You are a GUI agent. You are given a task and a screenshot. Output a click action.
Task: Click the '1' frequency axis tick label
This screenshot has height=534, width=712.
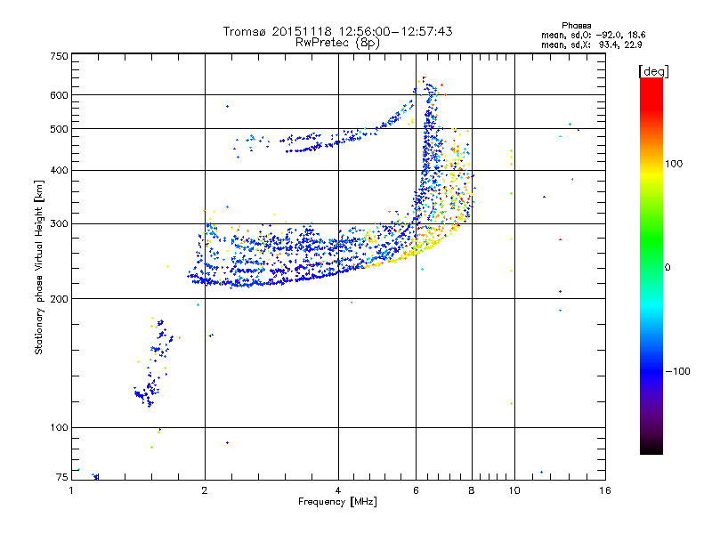pos(71,490)
